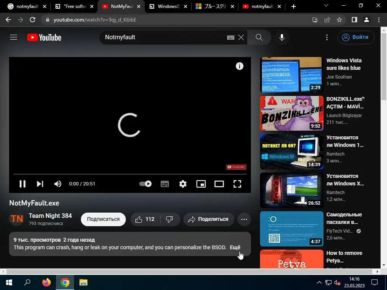Toggle subtitles in the player
Image resolution: width=387 pixels, height=290 pixels.
coord(165,184)
